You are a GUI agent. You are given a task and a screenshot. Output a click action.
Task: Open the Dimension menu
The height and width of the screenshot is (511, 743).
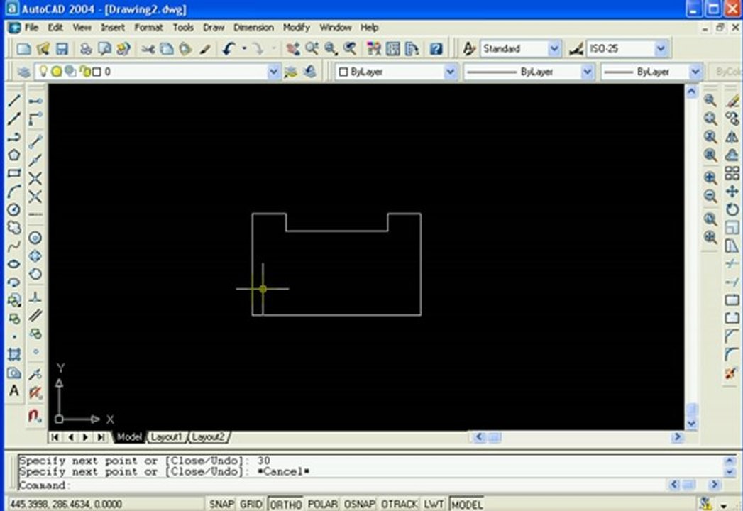click(253, 28)
